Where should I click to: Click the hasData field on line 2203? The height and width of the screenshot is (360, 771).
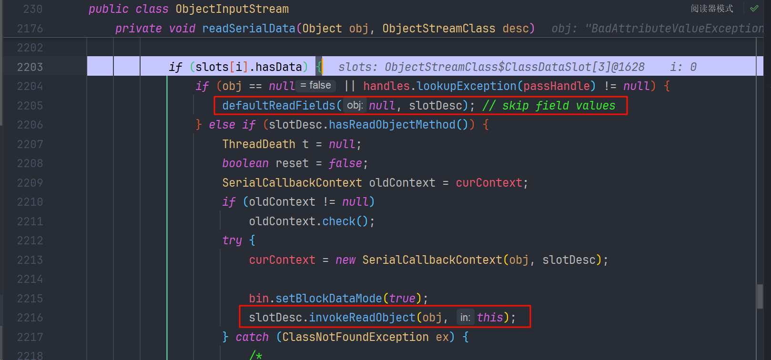pos(279,67)
